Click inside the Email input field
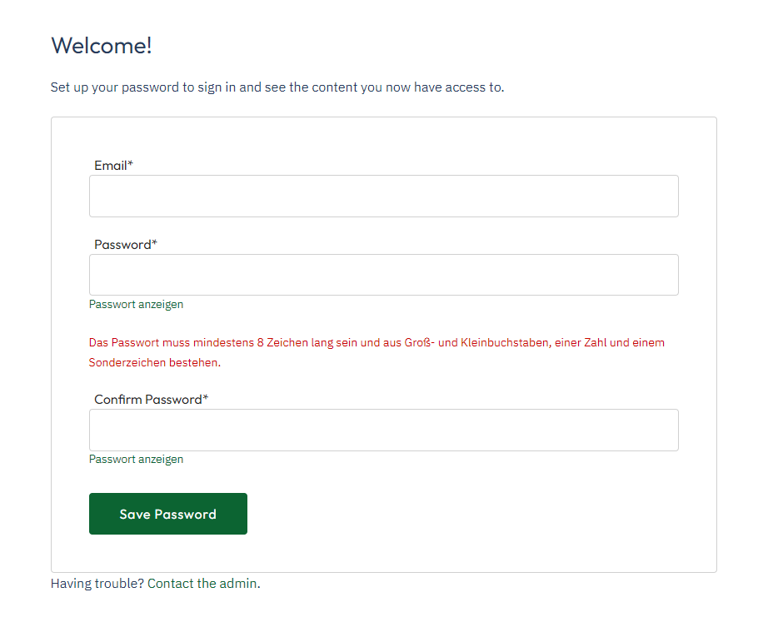Viewport: 778px width, 642px height. tap(383, 196)
